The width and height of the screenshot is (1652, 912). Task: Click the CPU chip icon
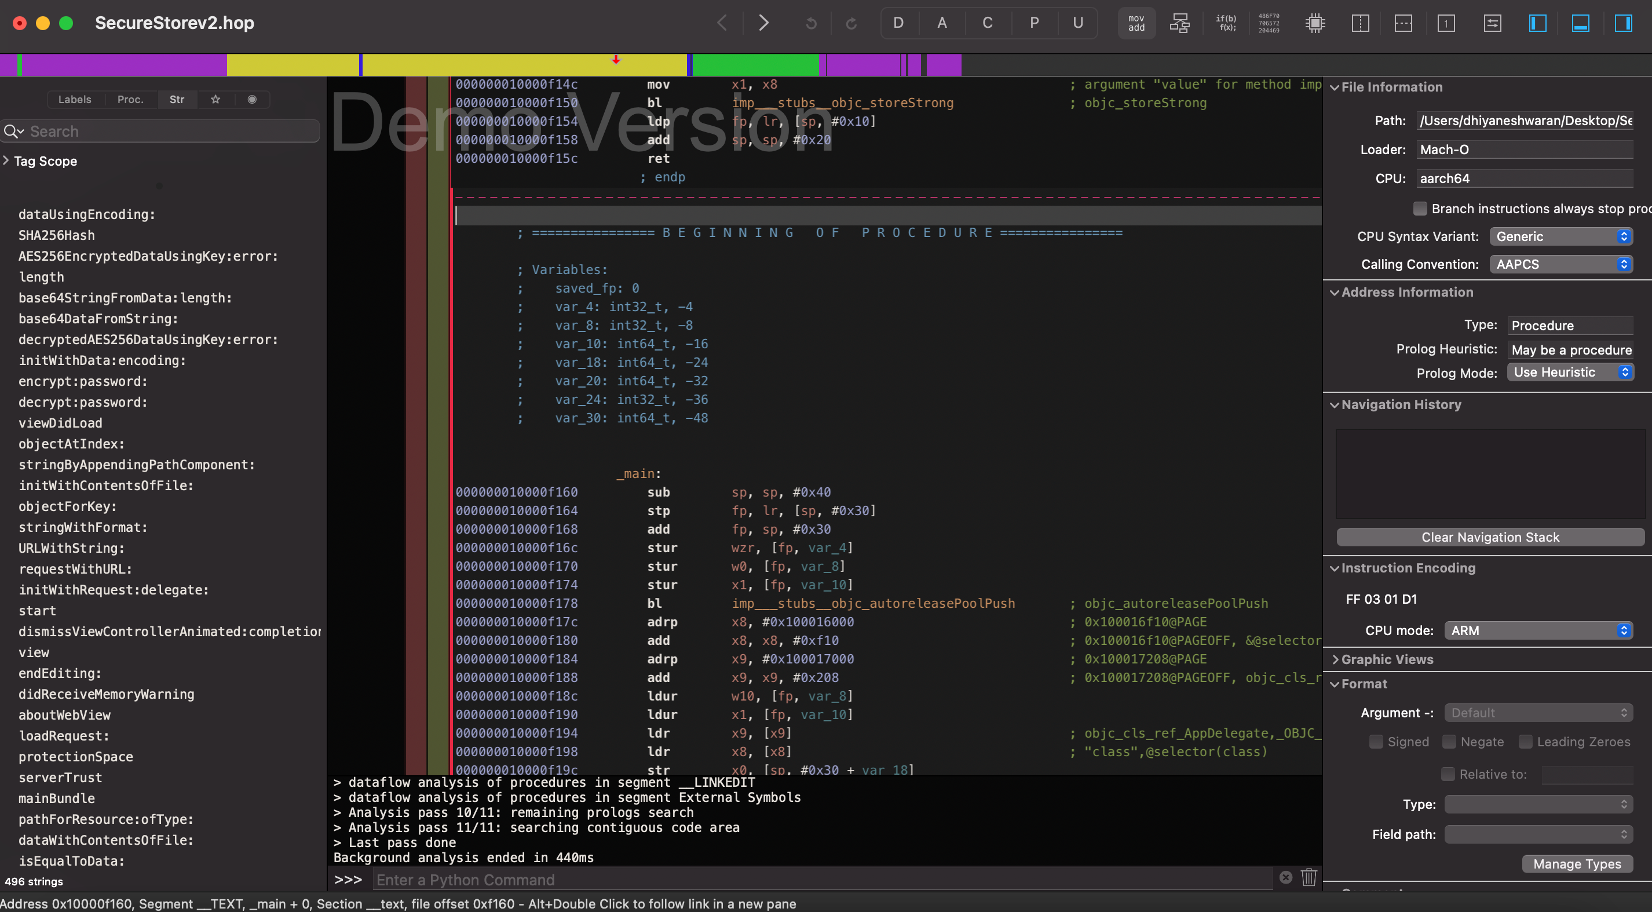pos(1315,23)
